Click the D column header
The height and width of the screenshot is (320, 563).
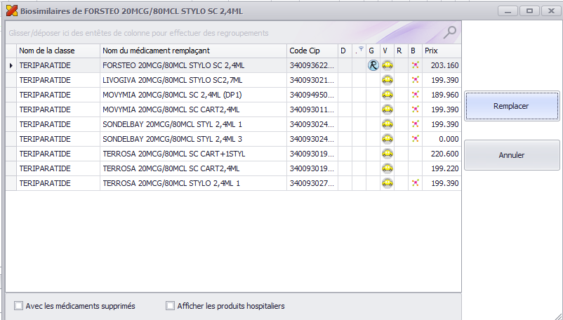point(345,51)
